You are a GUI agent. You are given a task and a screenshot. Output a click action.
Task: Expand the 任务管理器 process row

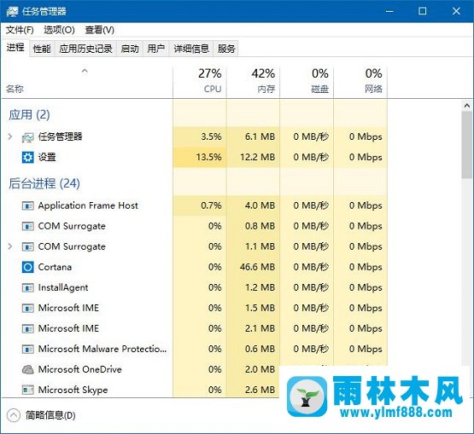pyautogui.click(x=10, y=136)
